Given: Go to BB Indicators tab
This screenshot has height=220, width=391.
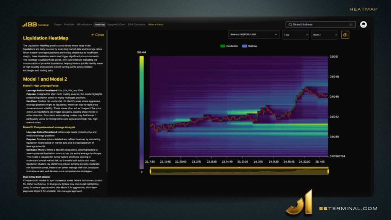Looking at the screenshot, I should (x=84, y=24).
